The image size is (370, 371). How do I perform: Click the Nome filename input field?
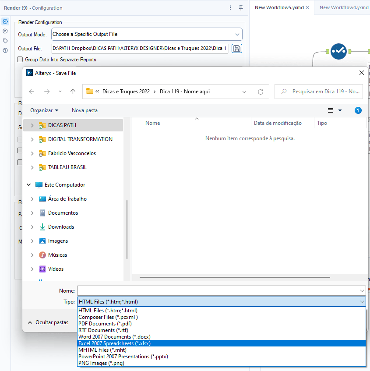coord(218,291)
